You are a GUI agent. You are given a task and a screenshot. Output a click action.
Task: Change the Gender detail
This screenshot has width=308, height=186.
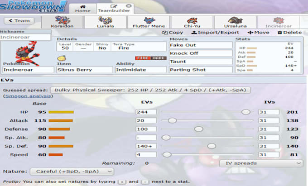(83, 47)
